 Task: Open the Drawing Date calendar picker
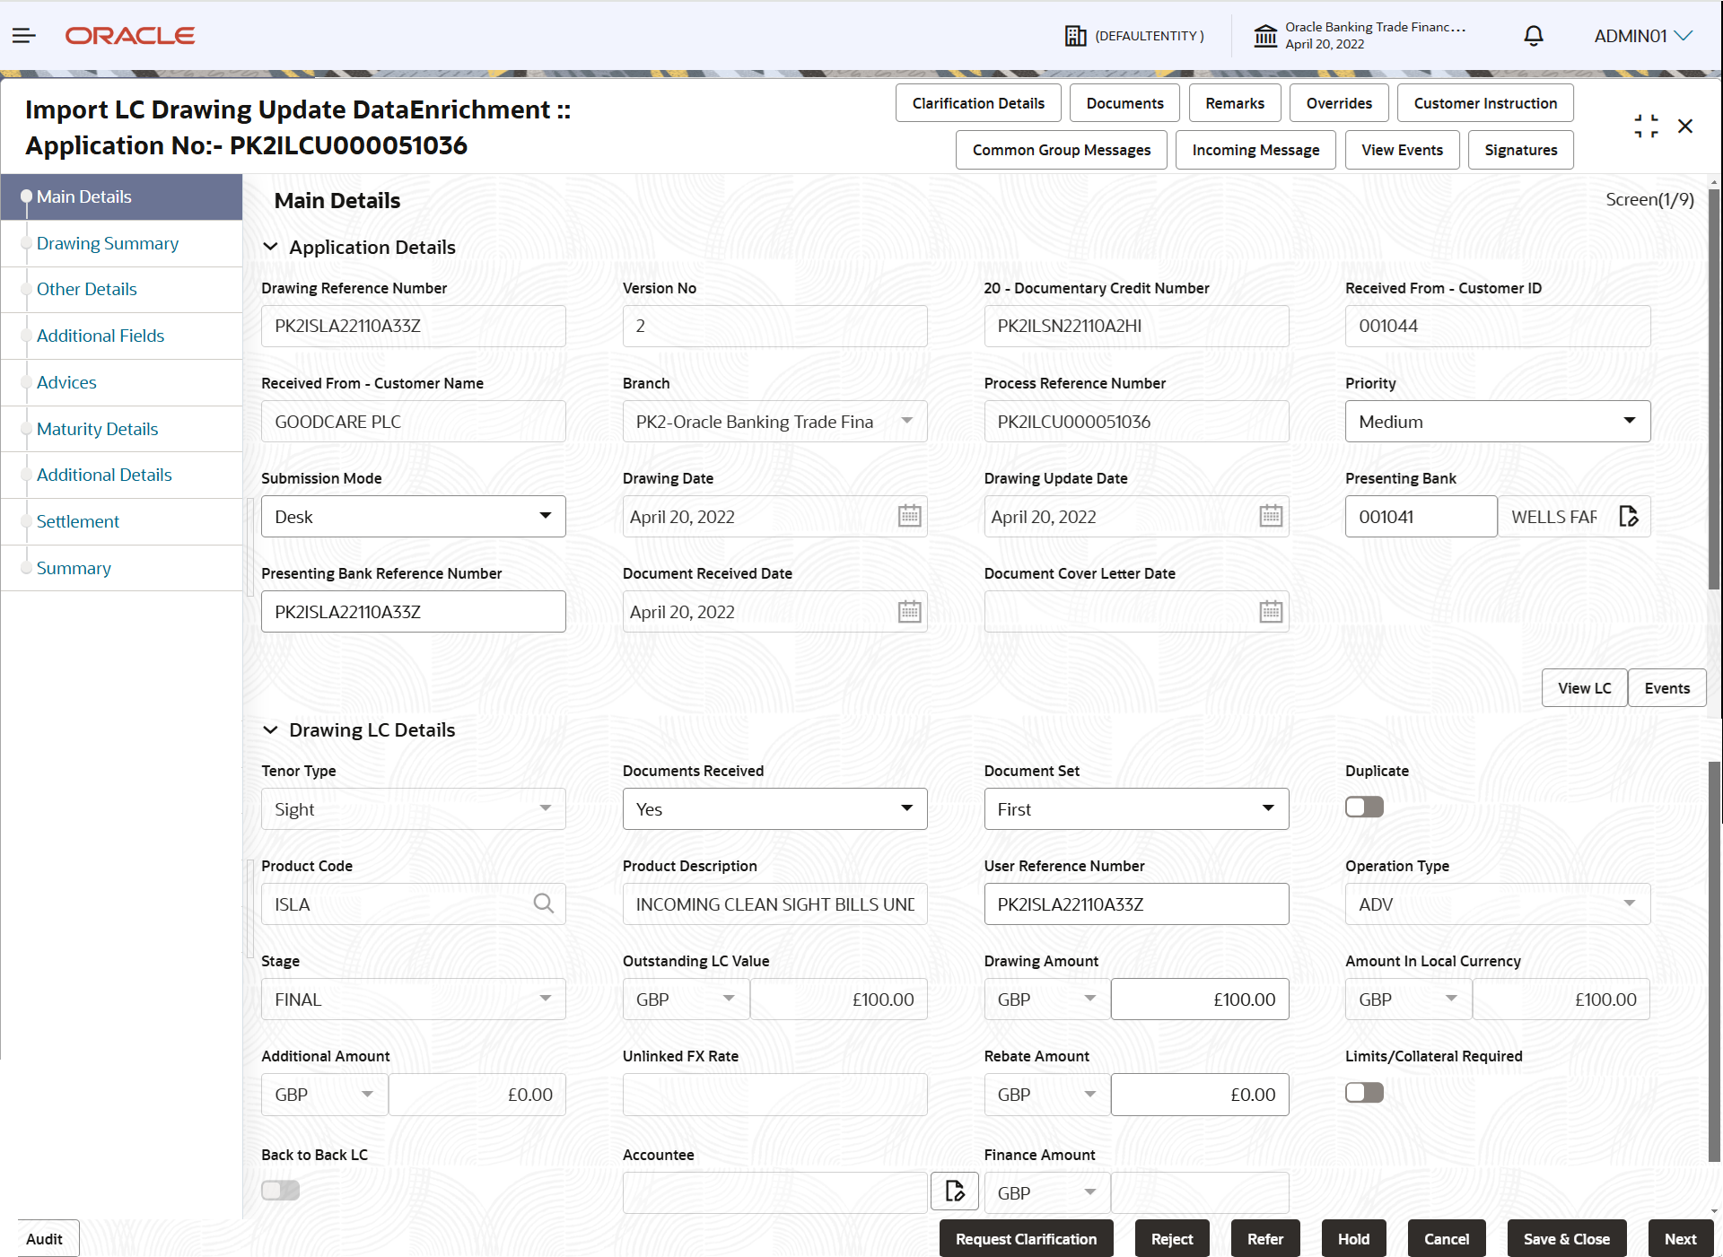pos(909,516)
